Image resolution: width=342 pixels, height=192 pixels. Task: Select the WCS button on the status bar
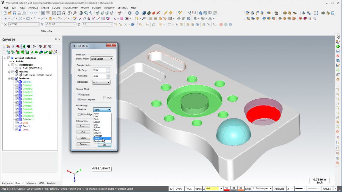coord(189,188)
